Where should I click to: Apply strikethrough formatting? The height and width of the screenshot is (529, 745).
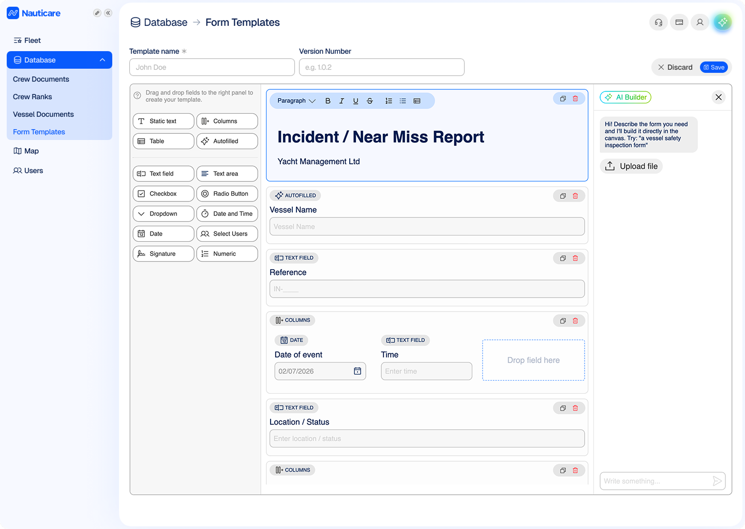coord(369,101)
